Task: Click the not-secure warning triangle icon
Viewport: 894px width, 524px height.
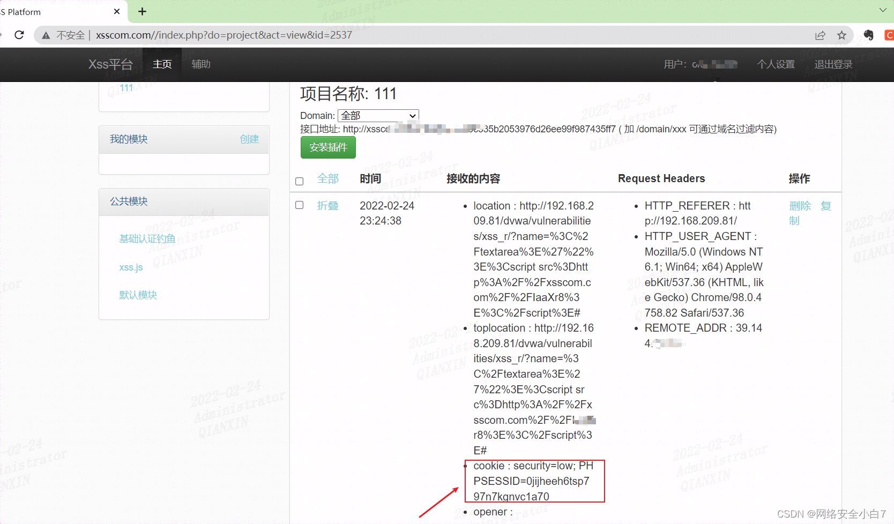Action: [46, 35]
